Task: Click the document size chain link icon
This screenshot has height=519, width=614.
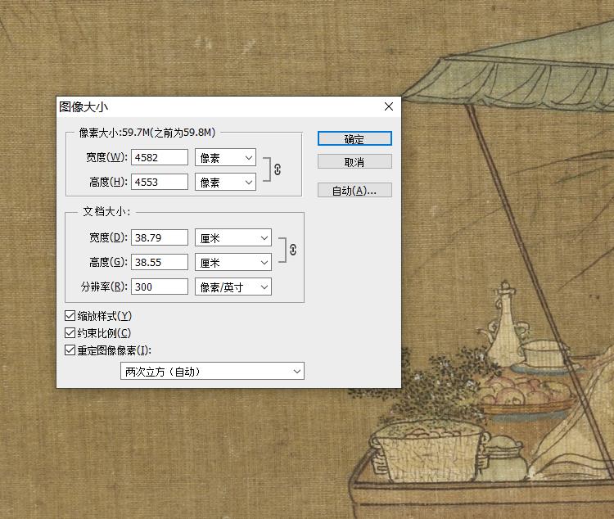Action: (x=293, y=250)
